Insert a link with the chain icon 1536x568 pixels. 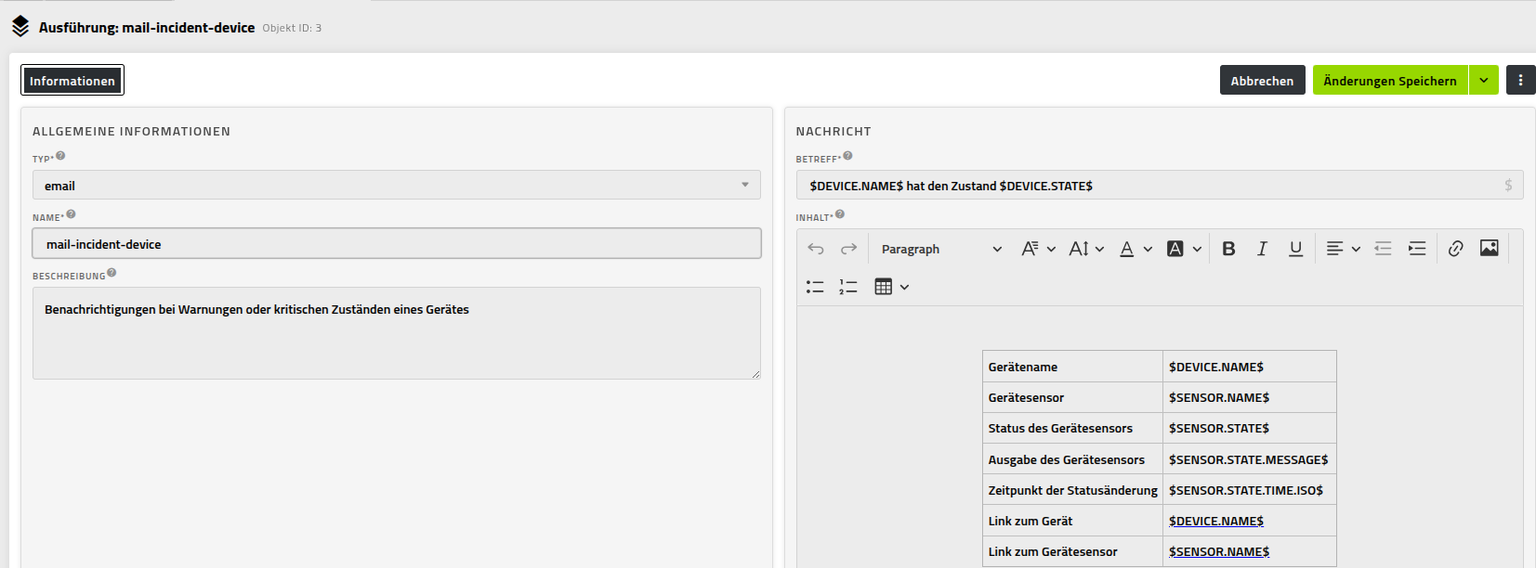pos(1456,249)
